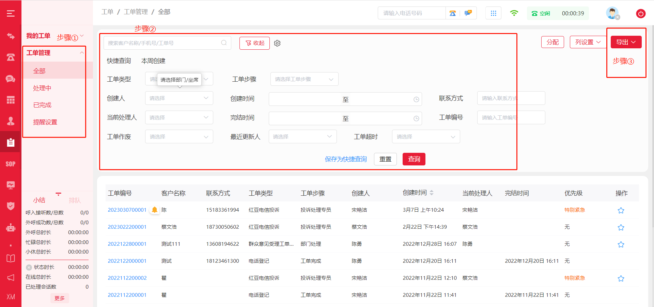
Task: Click the 收起 collapse filter button
Action: (254, 43)
